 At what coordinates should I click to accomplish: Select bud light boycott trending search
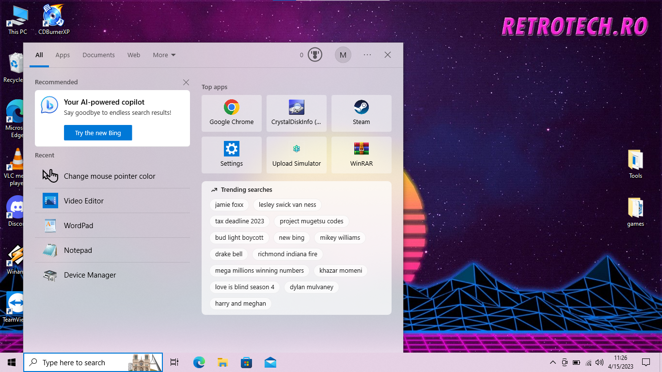tap(239, 238)
